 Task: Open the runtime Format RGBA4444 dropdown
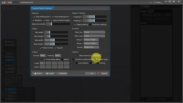91,47
